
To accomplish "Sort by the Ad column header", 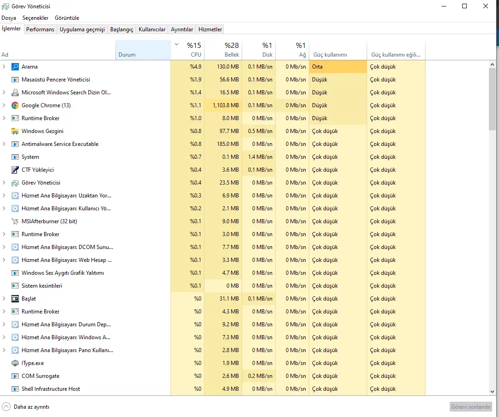I will [57, 50].
